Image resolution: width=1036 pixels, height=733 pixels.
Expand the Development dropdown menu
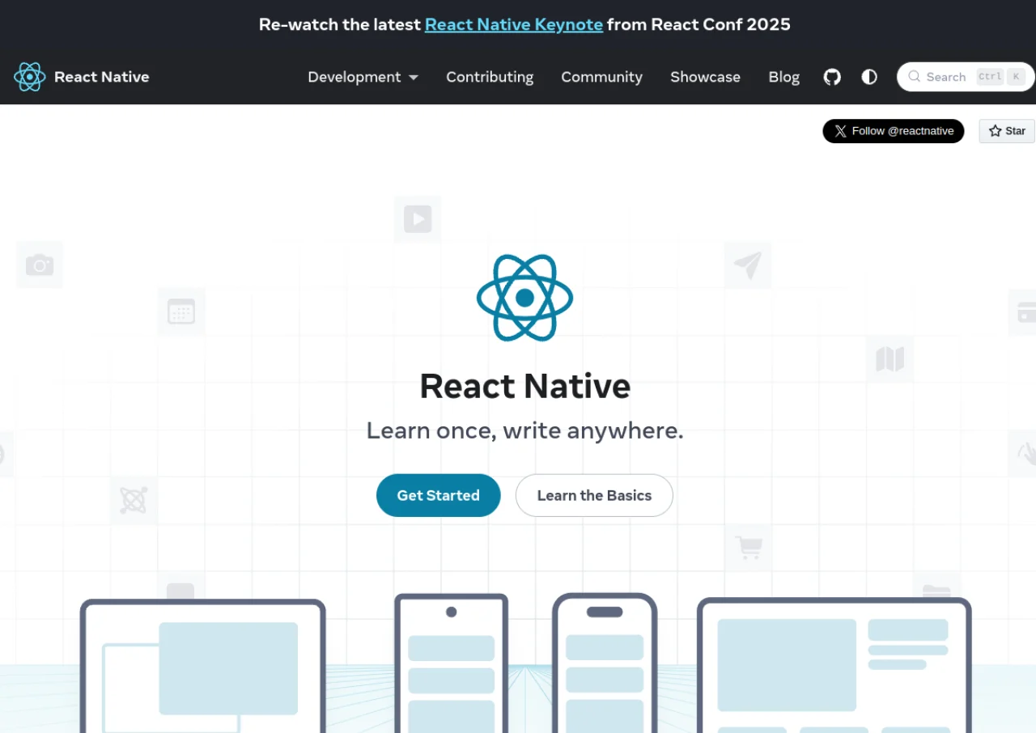363,77
